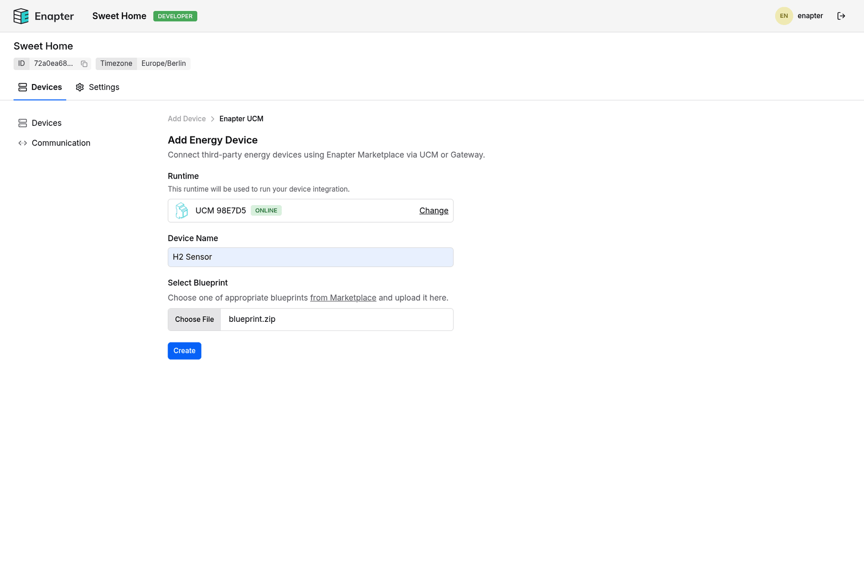Open Communication via its code-brackets icon
This screenshot has height=562, width=864.
click(x=23, y=143)
